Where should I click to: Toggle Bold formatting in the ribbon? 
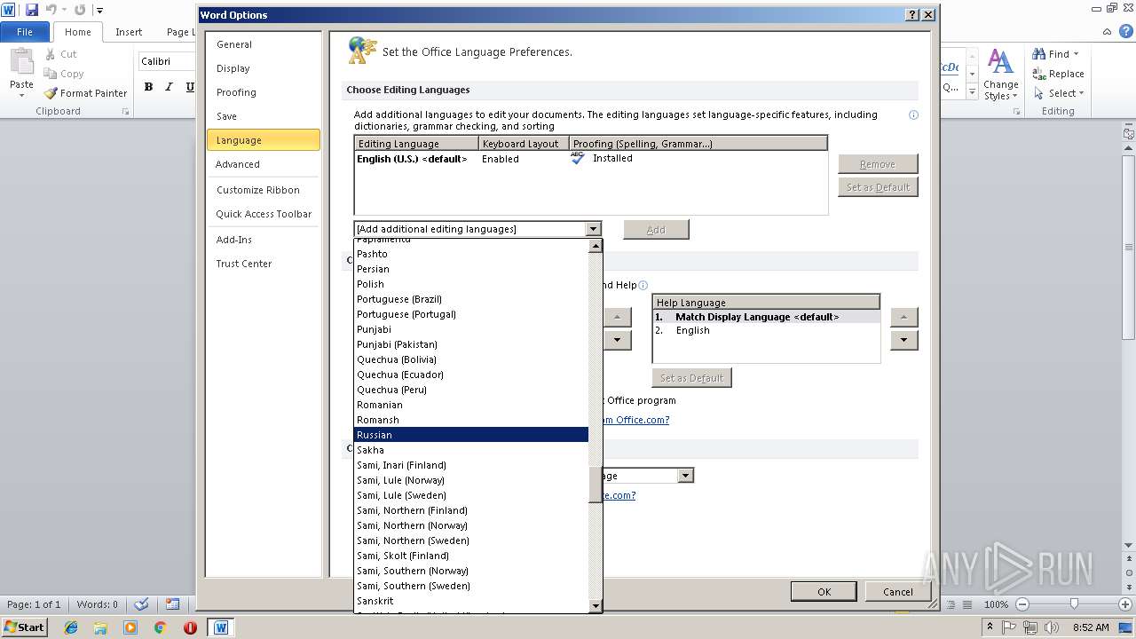point(148,87)
